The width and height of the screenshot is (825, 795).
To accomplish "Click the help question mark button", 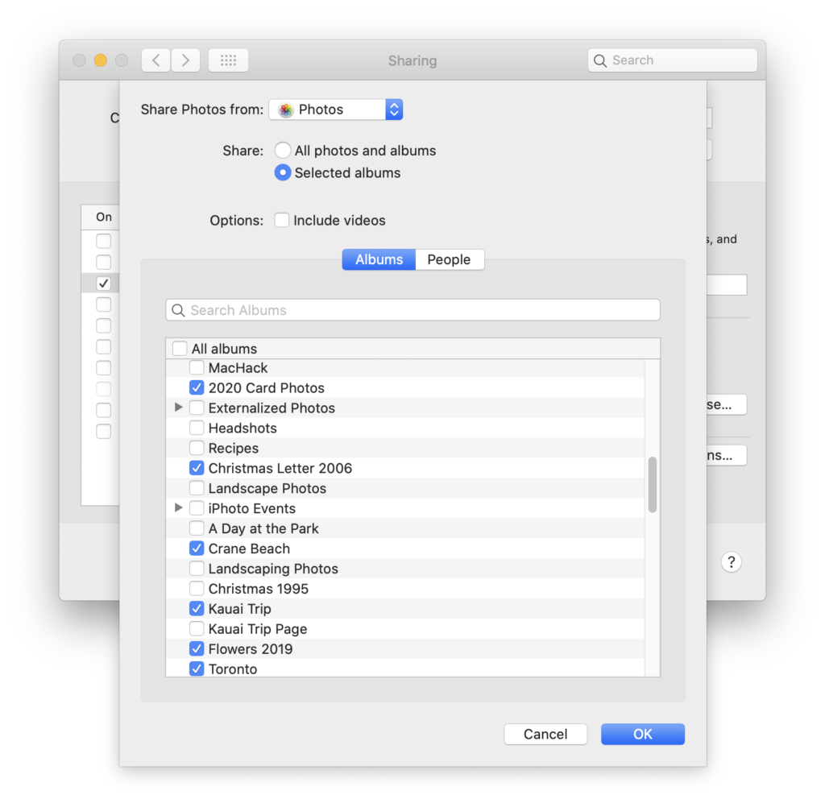I will [731, 562].
